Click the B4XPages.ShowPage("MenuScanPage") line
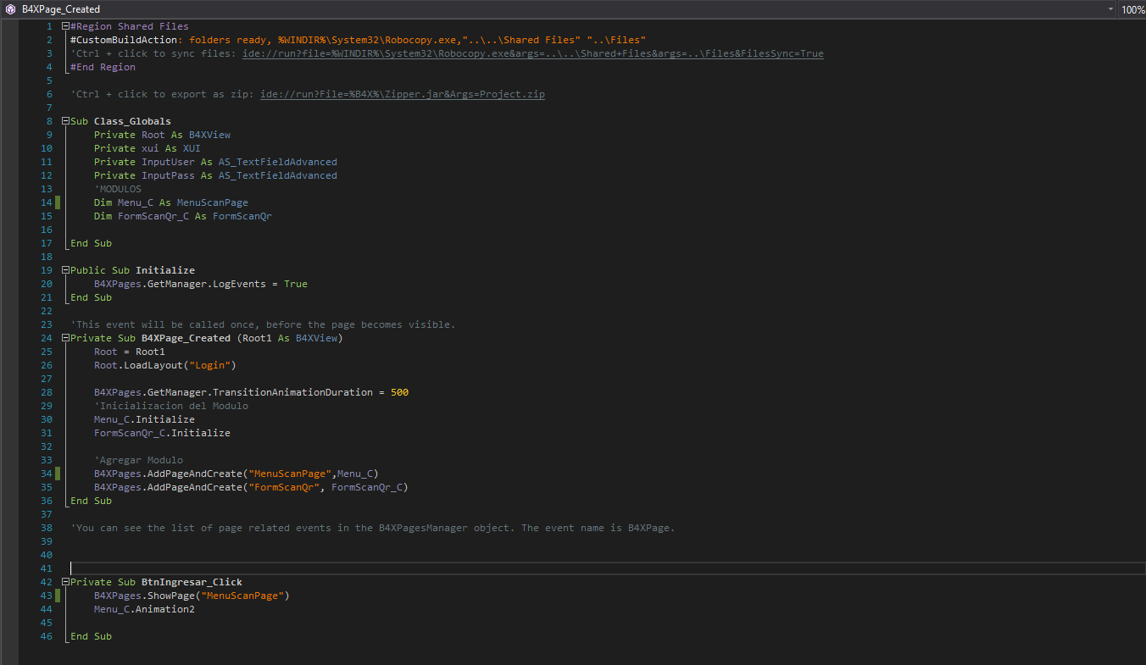 192,596
